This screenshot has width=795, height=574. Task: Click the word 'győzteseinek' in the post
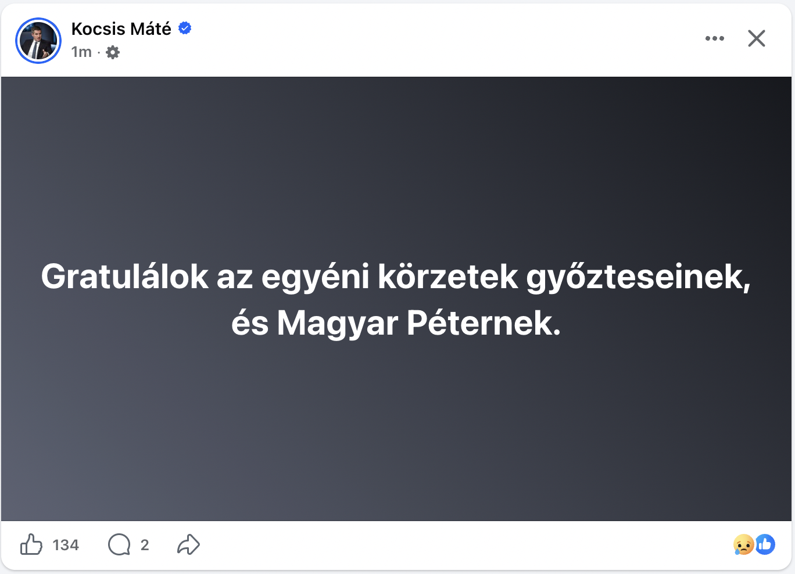pos(638,277)
